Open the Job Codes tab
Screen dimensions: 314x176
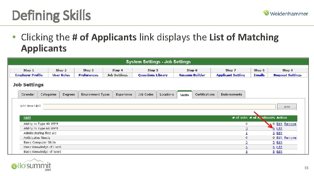click(x=146, y=95)
